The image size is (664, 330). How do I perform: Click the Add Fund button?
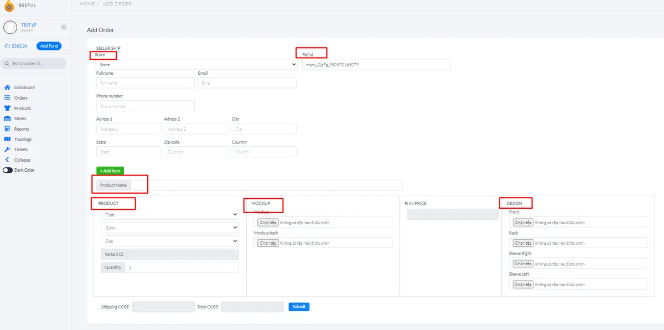[49, 46]
